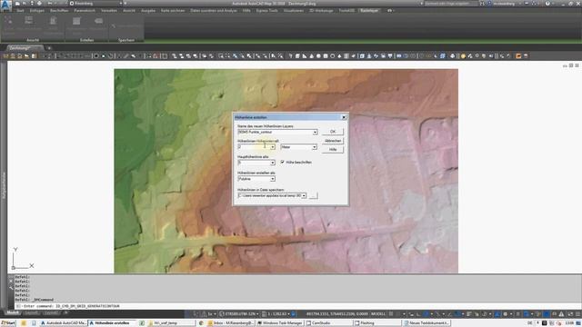Open the Express Tools ribbon tab
This screenshot has width=582, height=327.
tap(266, 10)
